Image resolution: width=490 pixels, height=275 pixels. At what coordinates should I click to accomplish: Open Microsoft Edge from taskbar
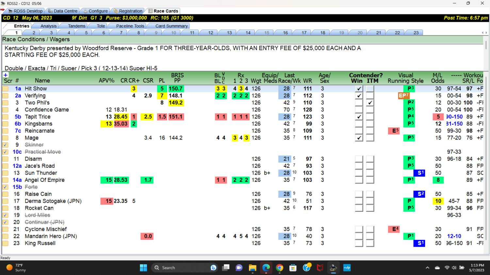(266, 268)
